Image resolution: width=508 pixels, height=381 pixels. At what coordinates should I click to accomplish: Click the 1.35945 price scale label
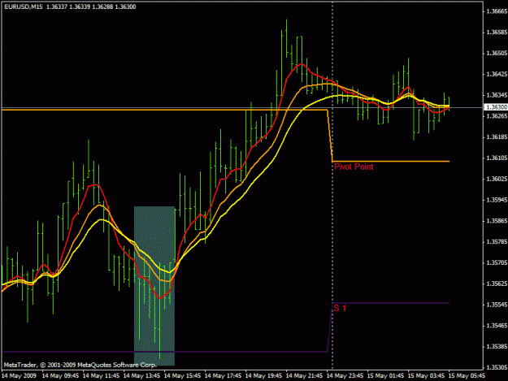coord(497,200)
